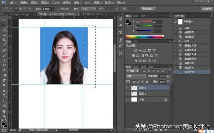Select the Zoom tool in toolbar
This screenshot has height=133, width=214.
[4, 116]
